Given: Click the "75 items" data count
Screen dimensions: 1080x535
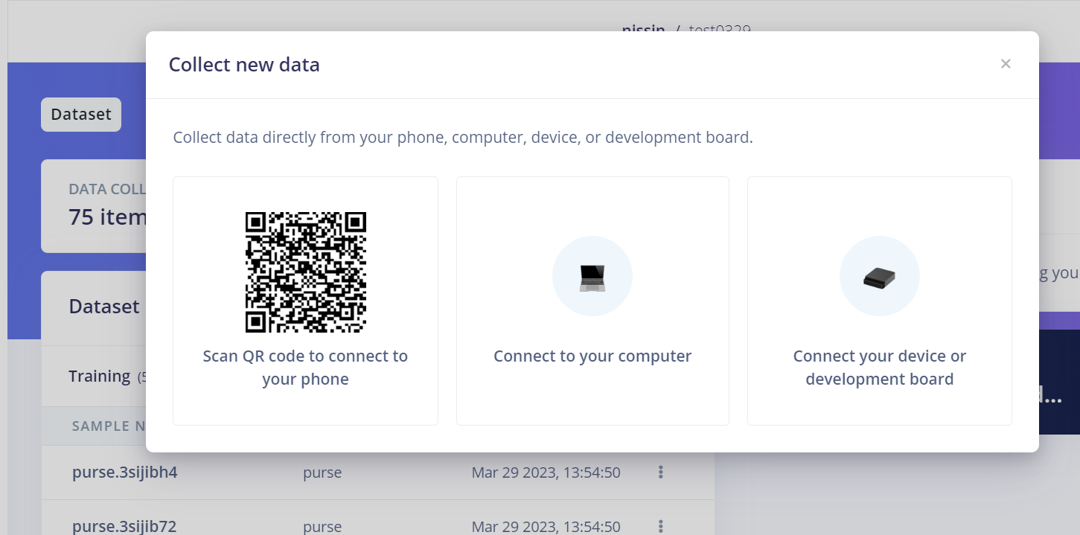Looking at the screenshot, I should 107,217.
